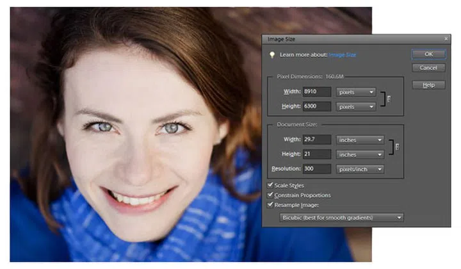This screenshot has height=269, width=461.
Task: Click the pixel Width field showing 8910
Action: [x=317, y=92]
